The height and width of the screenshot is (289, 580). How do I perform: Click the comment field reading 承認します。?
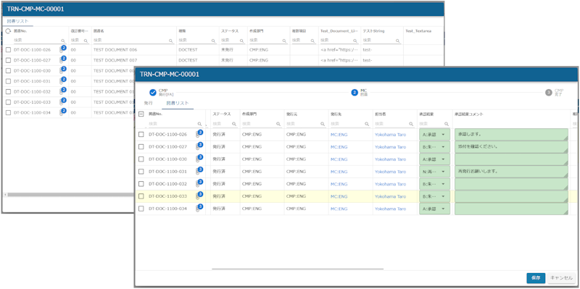click(511, 135)
